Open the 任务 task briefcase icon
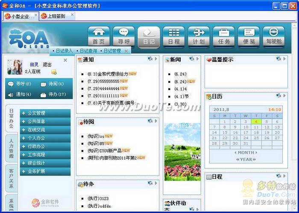The width and height of the screenshot is (299, 213). (224, 37)
